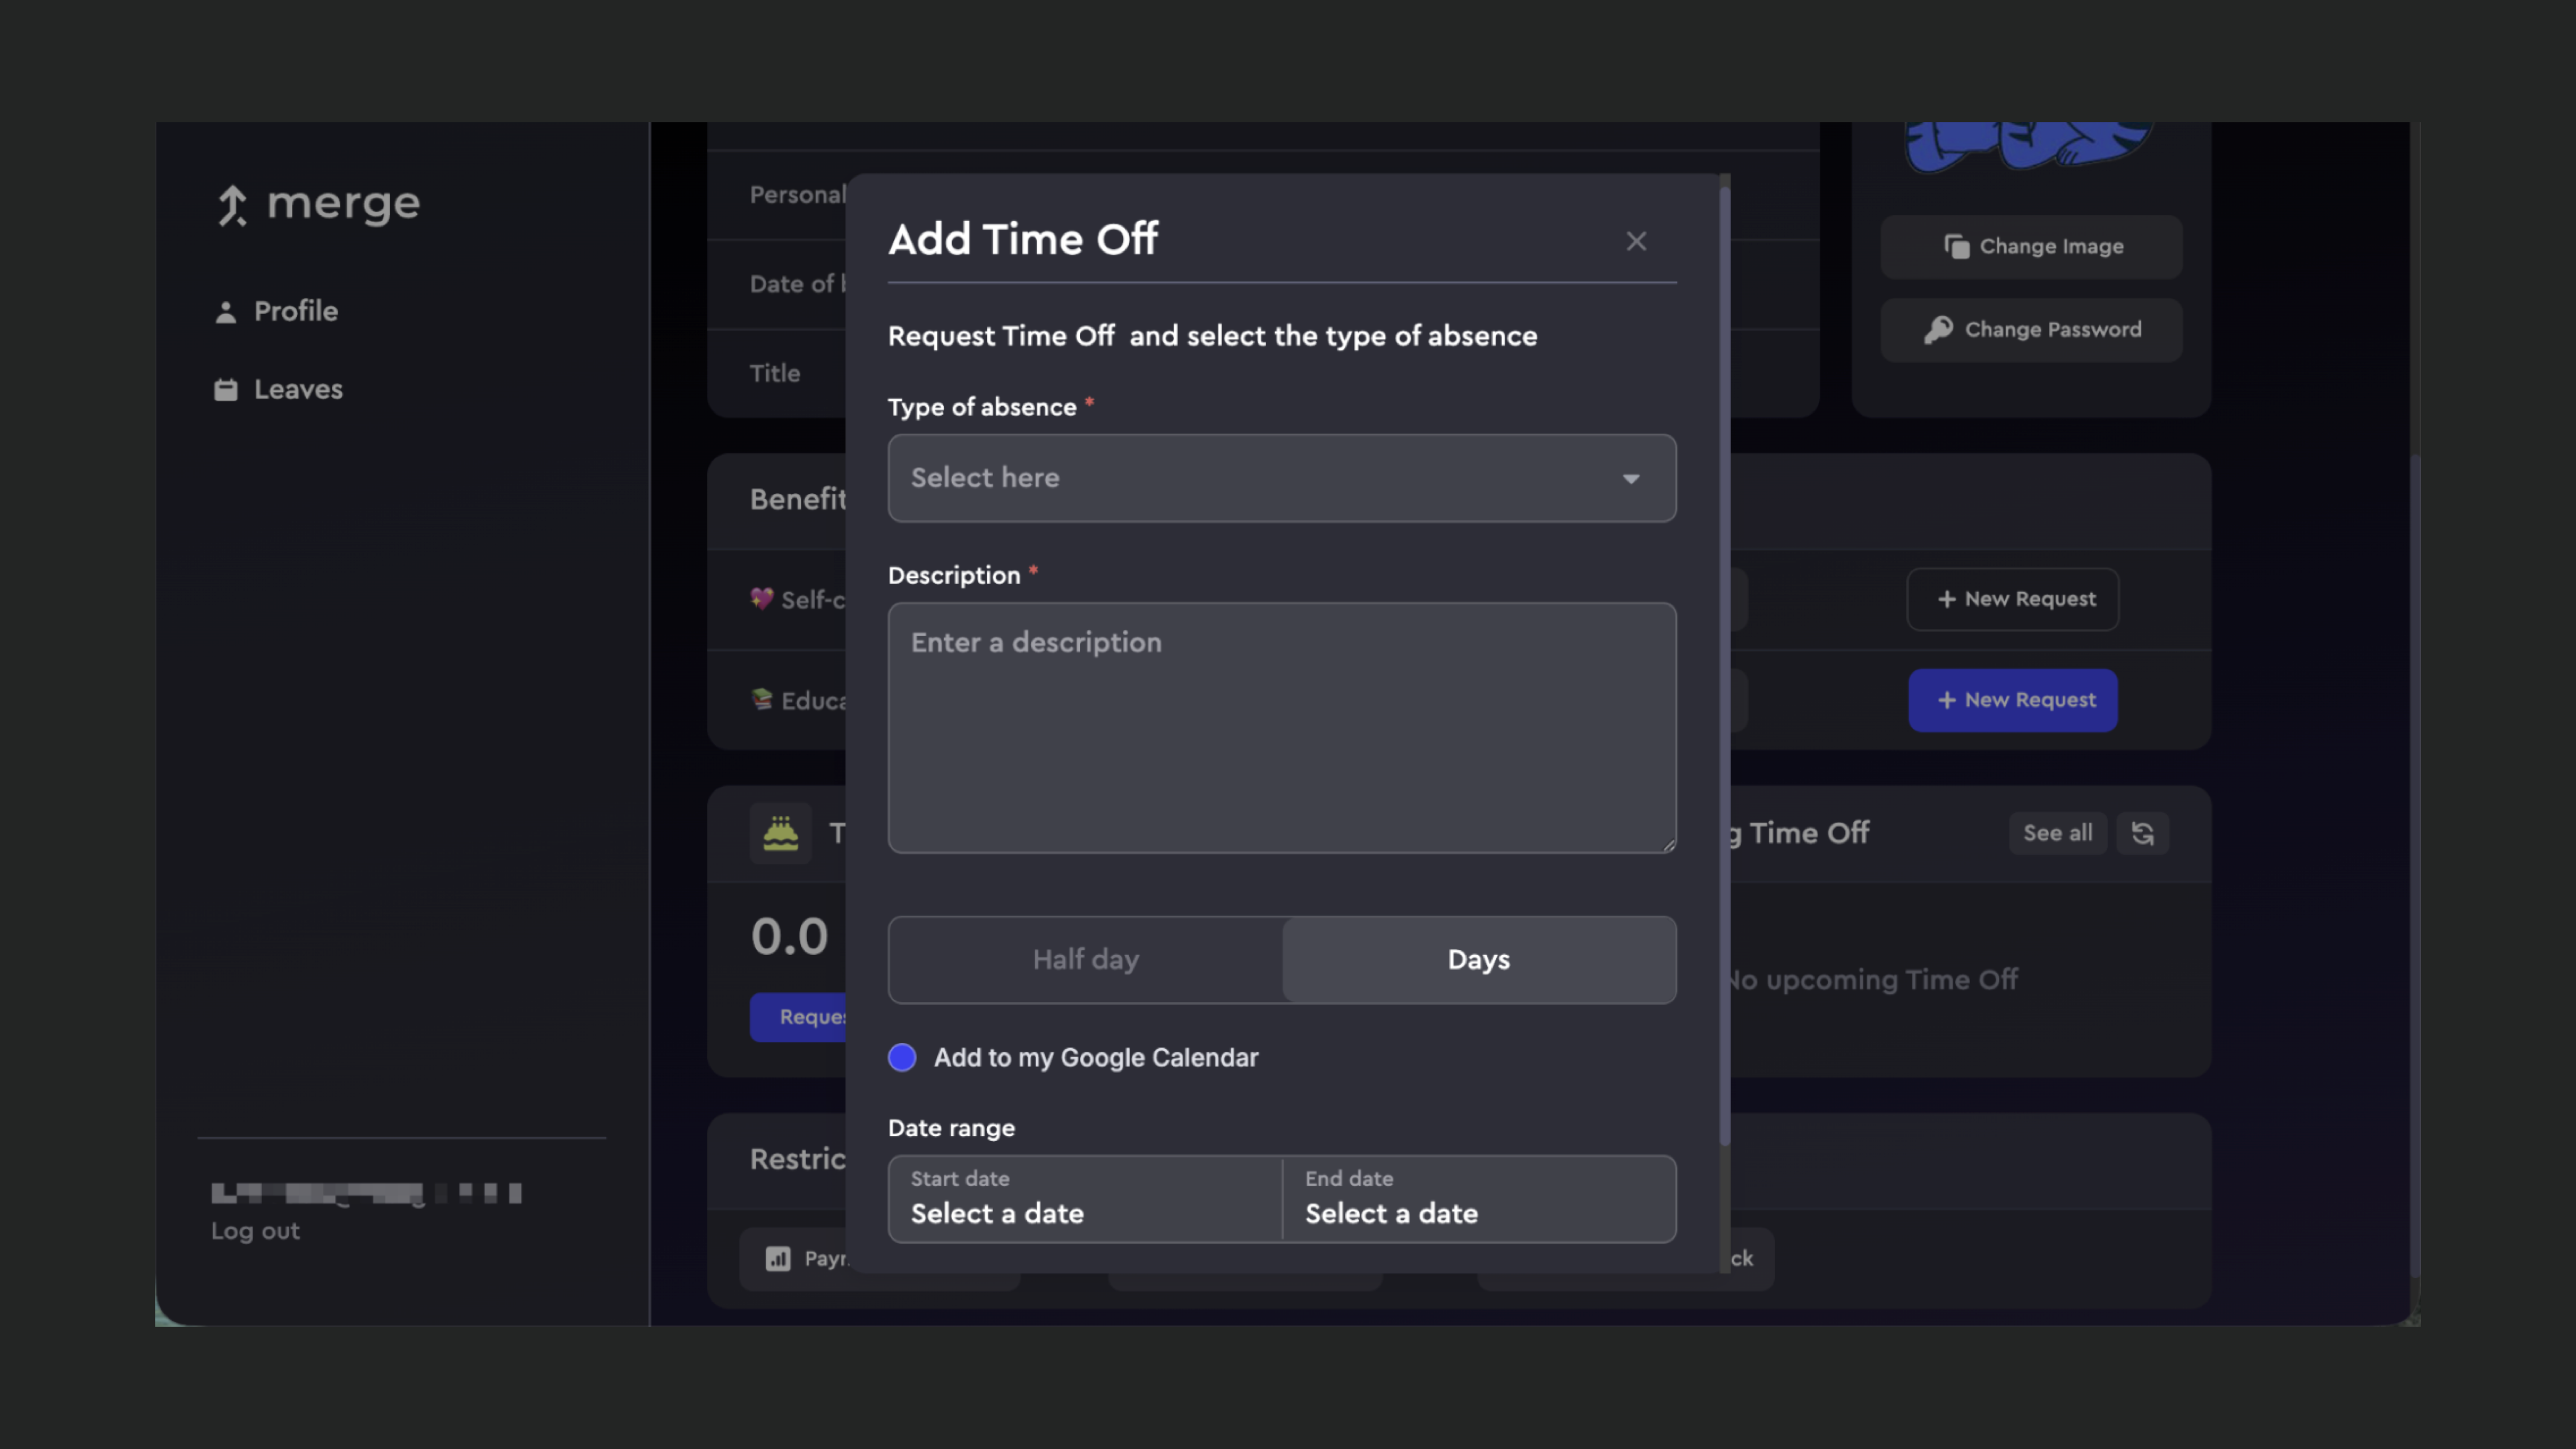Select the Days option
This screenshot has width=2576, height=1449.
[x=1478, y=960]
